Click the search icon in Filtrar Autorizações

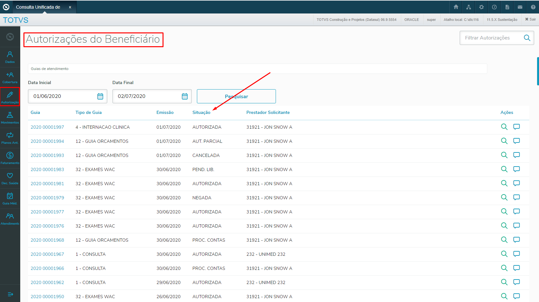point(527,38)
